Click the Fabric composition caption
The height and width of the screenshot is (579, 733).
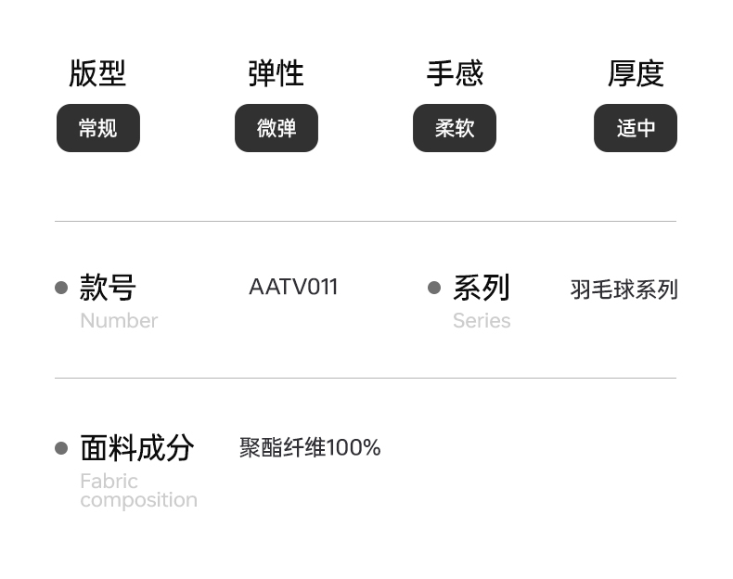[x=138, y=491]
